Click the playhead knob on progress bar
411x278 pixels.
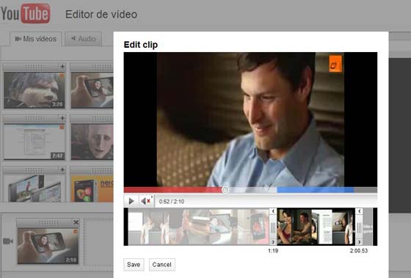(225, 190)
